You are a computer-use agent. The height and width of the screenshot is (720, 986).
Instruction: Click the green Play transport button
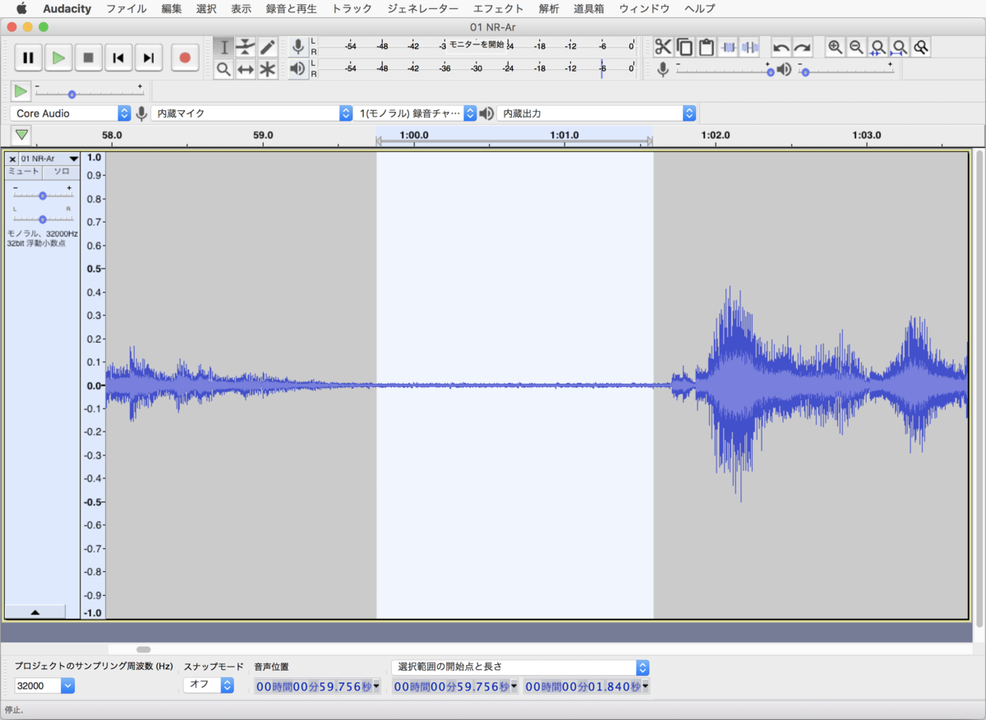pyautogui.click(x=58, y=58)
